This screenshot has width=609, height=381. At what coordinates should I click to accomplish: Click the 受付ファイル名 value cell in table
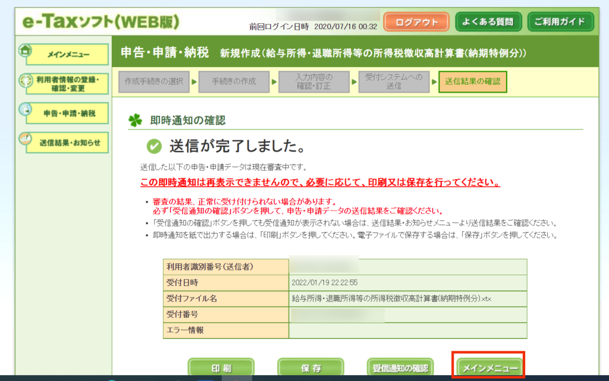pyautogui.click(x=407, y=298)
